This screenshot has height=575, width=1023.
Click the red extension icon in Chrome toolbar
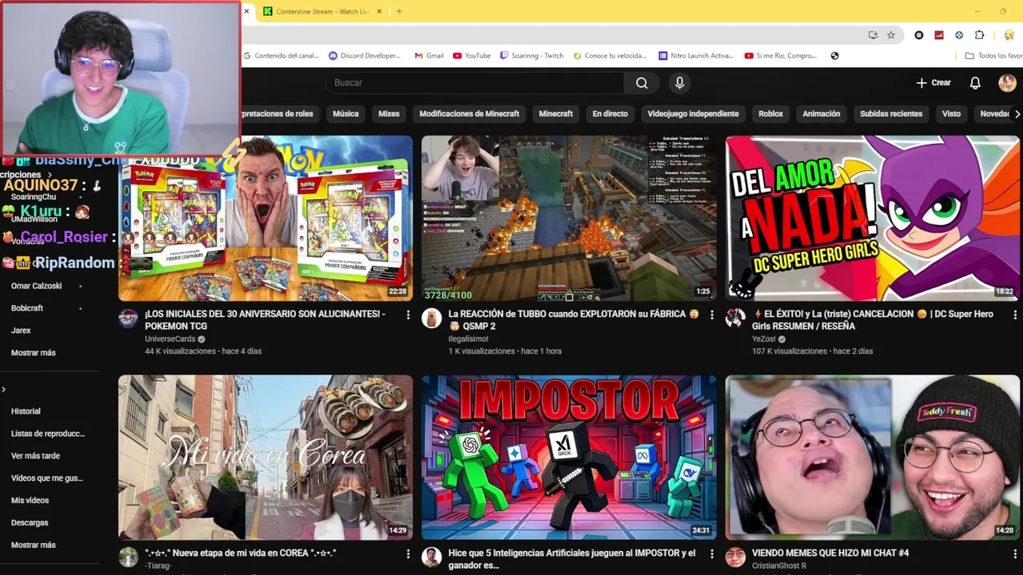coord(939,35)
